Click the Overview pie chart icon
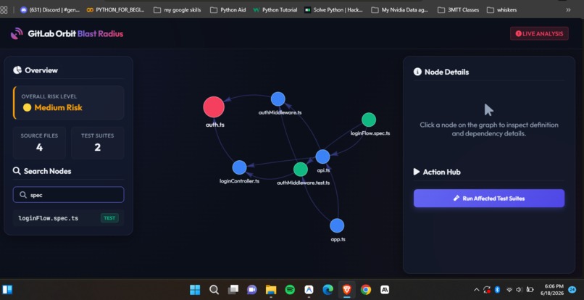This screenshot has height=300, width=584. [17, 70]
